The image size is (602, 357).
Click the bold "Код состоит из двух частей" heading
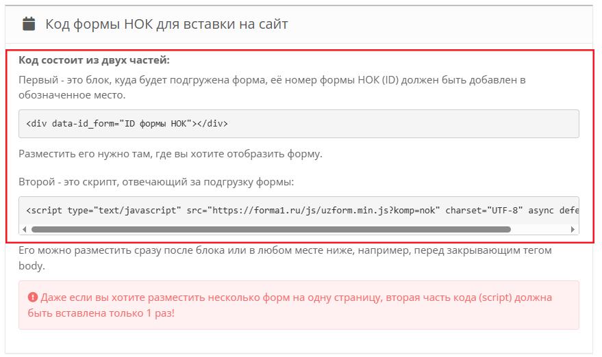(x=94, y=60)
